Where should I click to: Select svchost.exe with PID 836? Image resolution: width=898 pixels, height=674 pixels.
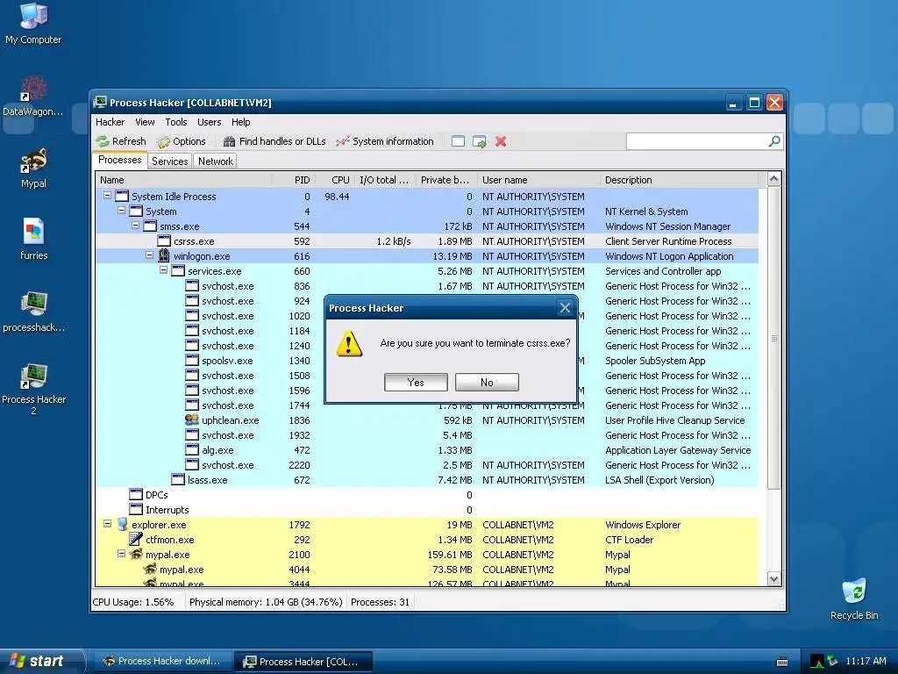click(x=427, y=286)
